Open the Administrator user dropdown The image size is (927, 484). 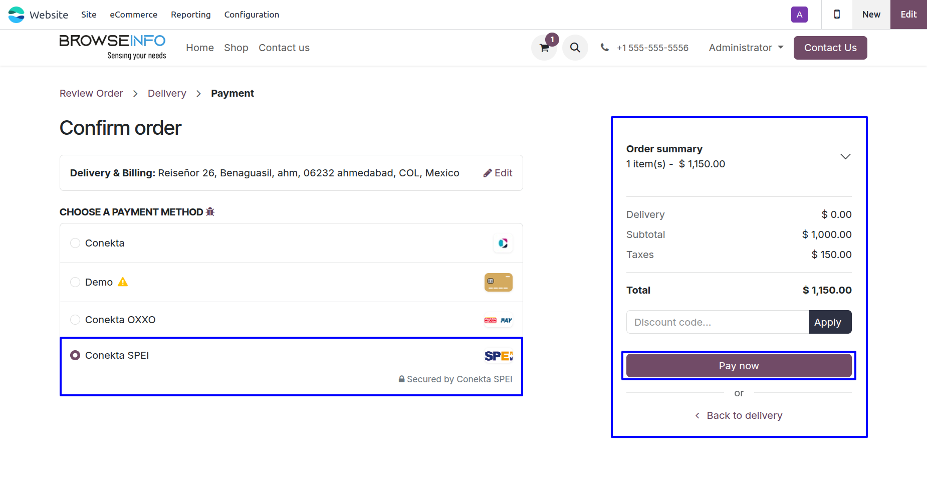[746, 48]
